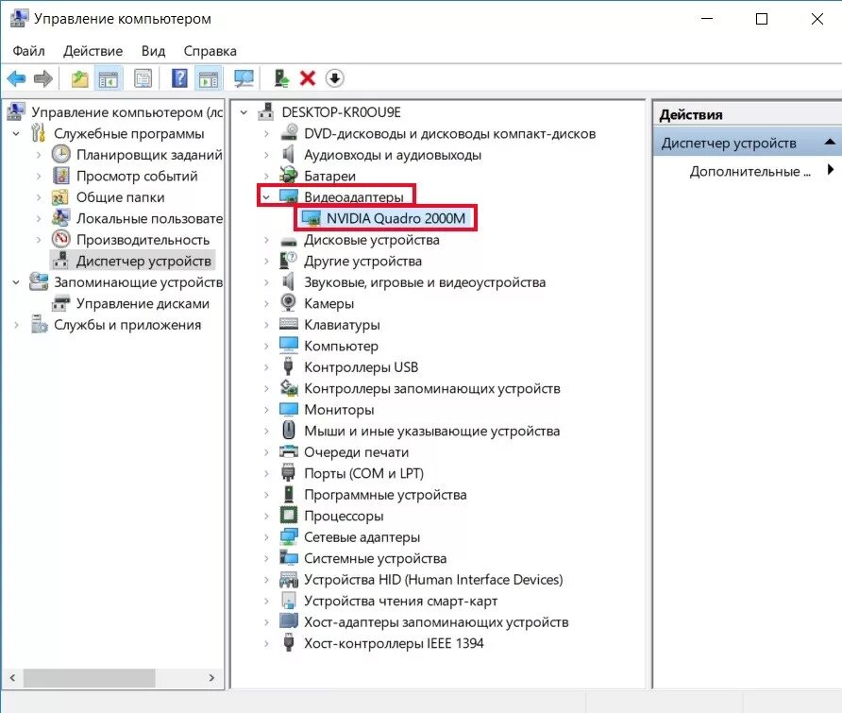Click the left pane horizontal scrollbar thumb
The height and width of the screenshot is (713, 842).
89,677
